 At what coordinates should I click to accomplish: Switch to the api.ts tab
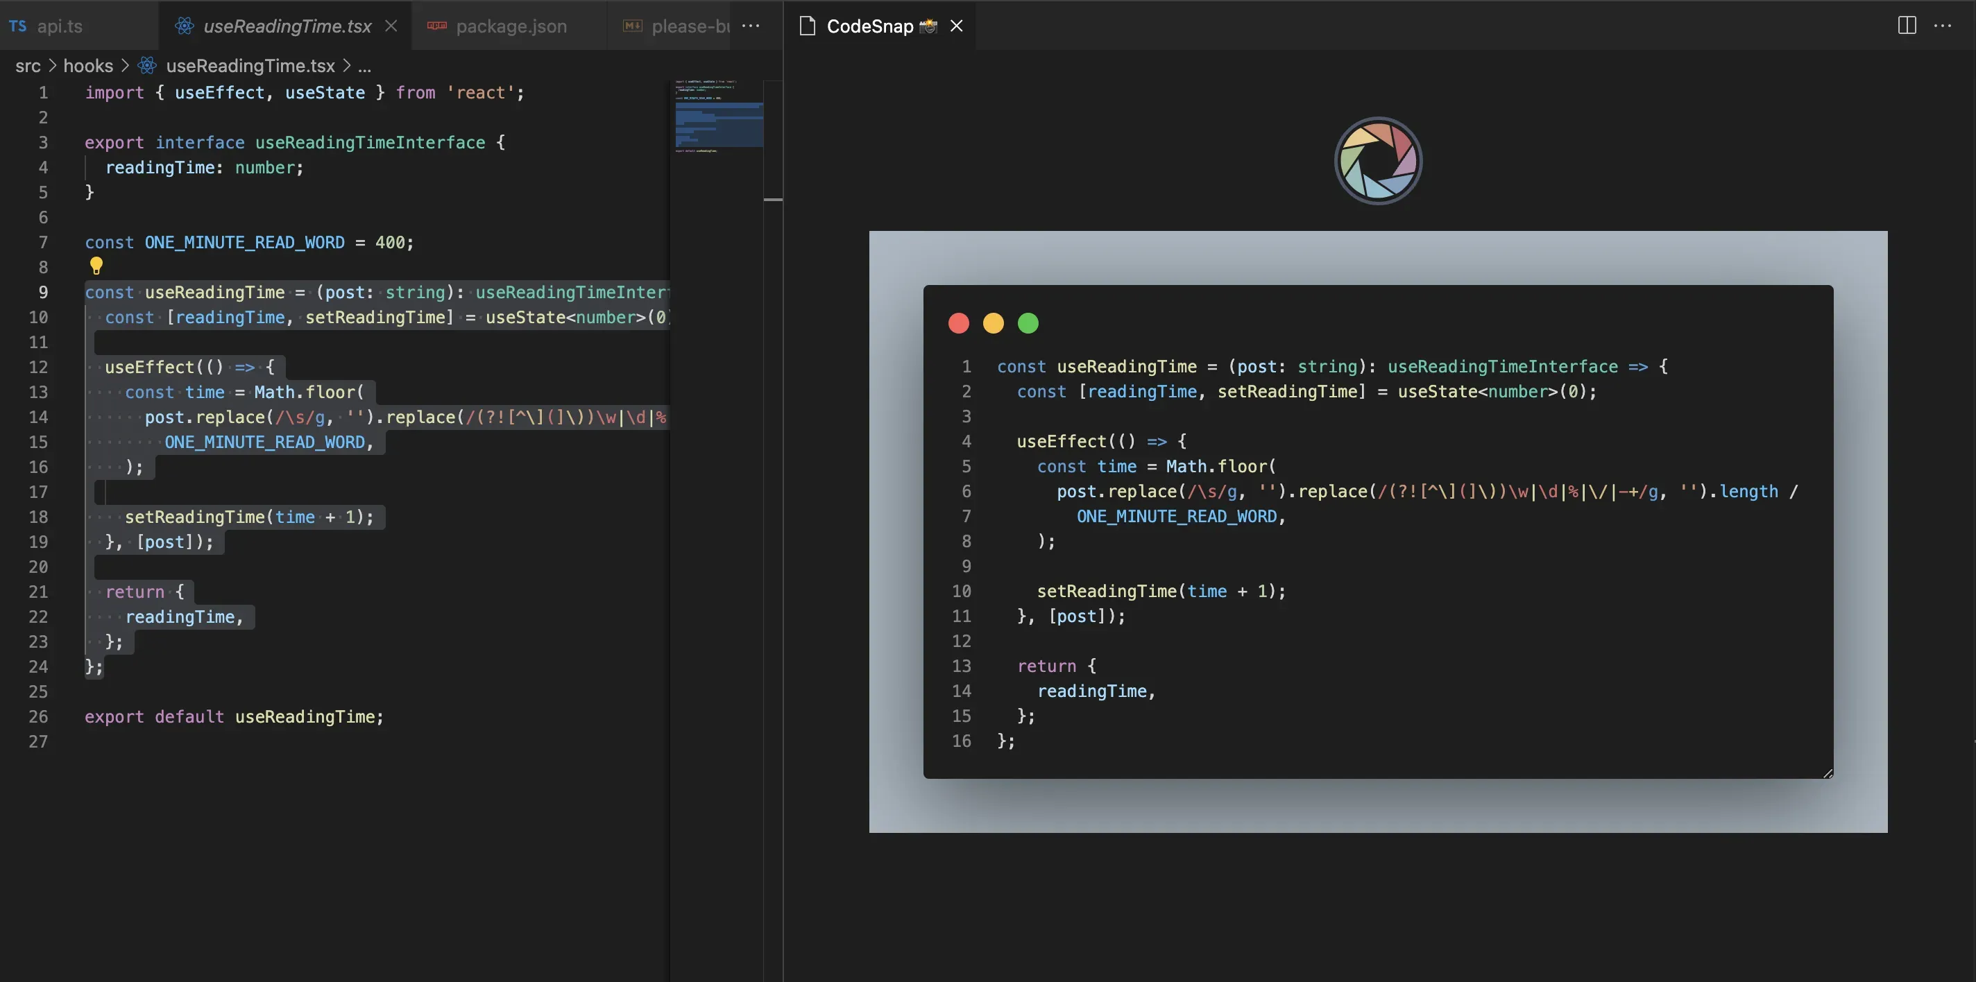(x=59, y=26)
